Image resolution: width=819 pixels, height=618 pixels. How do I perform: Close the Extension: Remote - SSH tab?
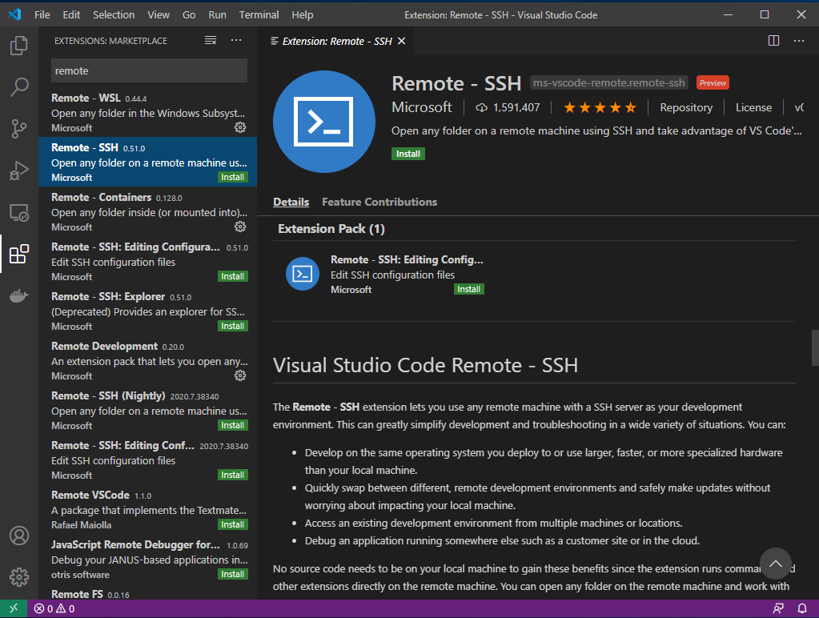pyautogui.click(x=402, y=41)
